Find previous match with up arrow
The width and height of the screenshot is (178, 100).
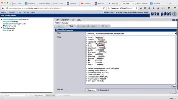[x=27, y=96]
